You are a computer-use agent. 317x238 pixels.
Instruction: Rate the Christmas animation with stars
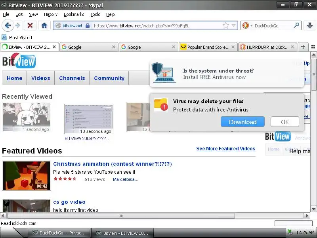click(65, 179)
